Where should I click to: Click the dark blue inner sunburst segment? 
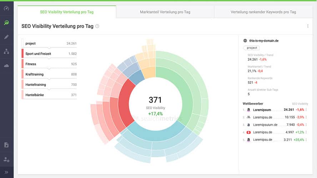137,77
